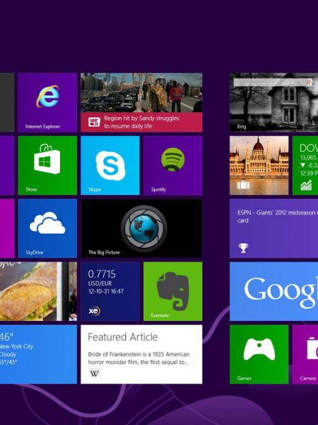Open The Big Picture globe tile
The image size is (318, 425).
(141, 228)
